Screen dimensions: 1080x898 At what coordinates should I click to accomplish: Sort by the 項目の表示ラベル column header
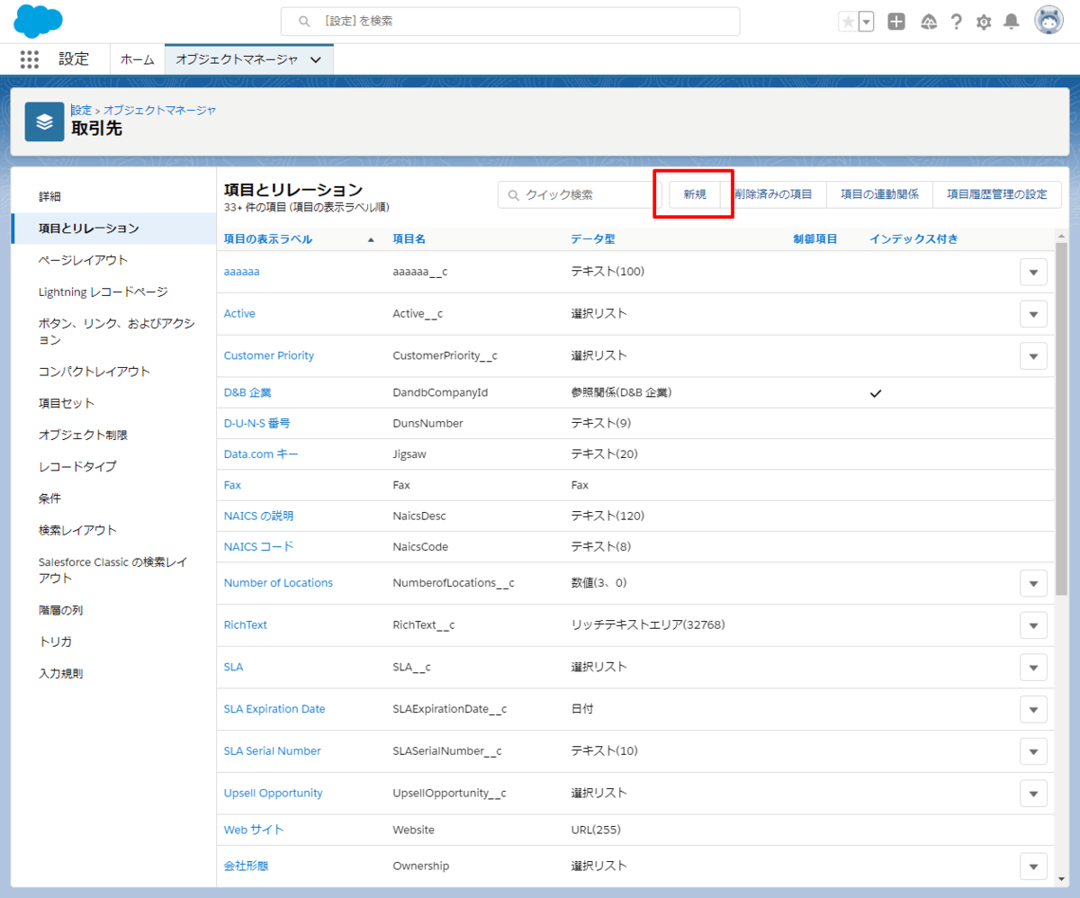pos(268,238)
